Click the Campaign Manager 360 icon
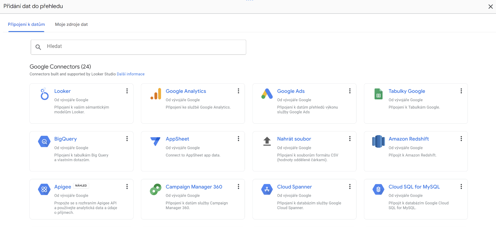The height and width of the screenshot is (227, 496). [156, 189]
